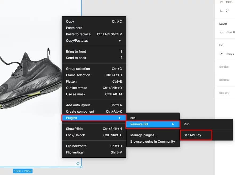Run the Remove BG plugin
Viewport: 235px width, 175px height.
click(x=187, y=124)
